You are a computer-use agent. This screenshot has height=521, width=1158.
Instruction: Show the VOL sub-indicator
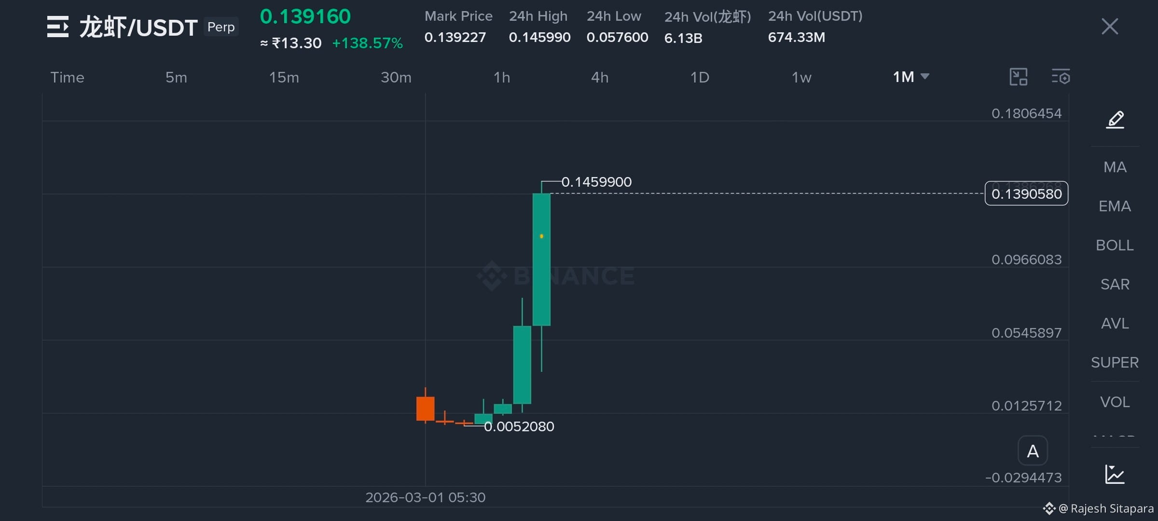point(1115,402)
